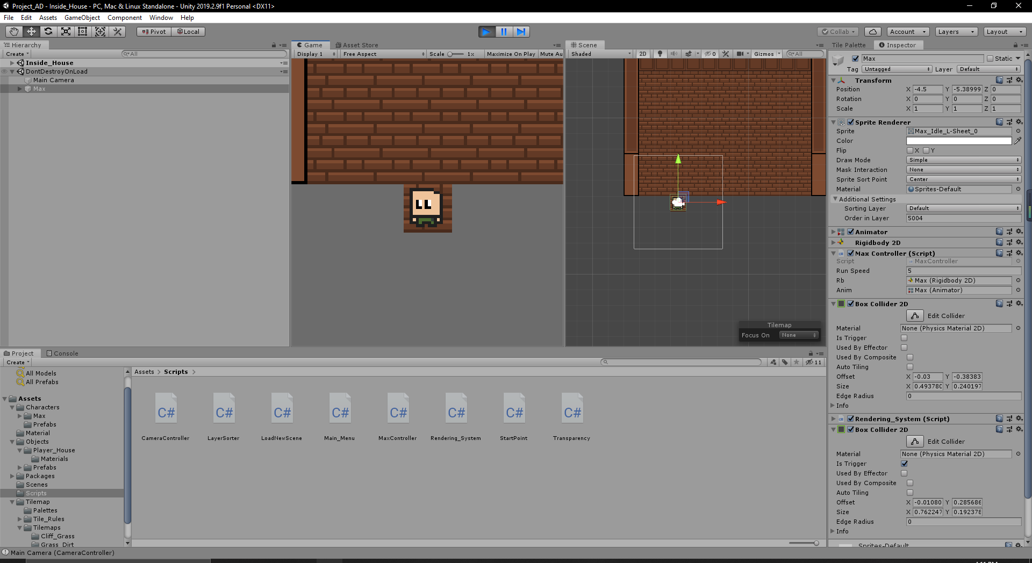
Task: Open the Free Aspect dropdown
Action: click(x=384, y=54)
